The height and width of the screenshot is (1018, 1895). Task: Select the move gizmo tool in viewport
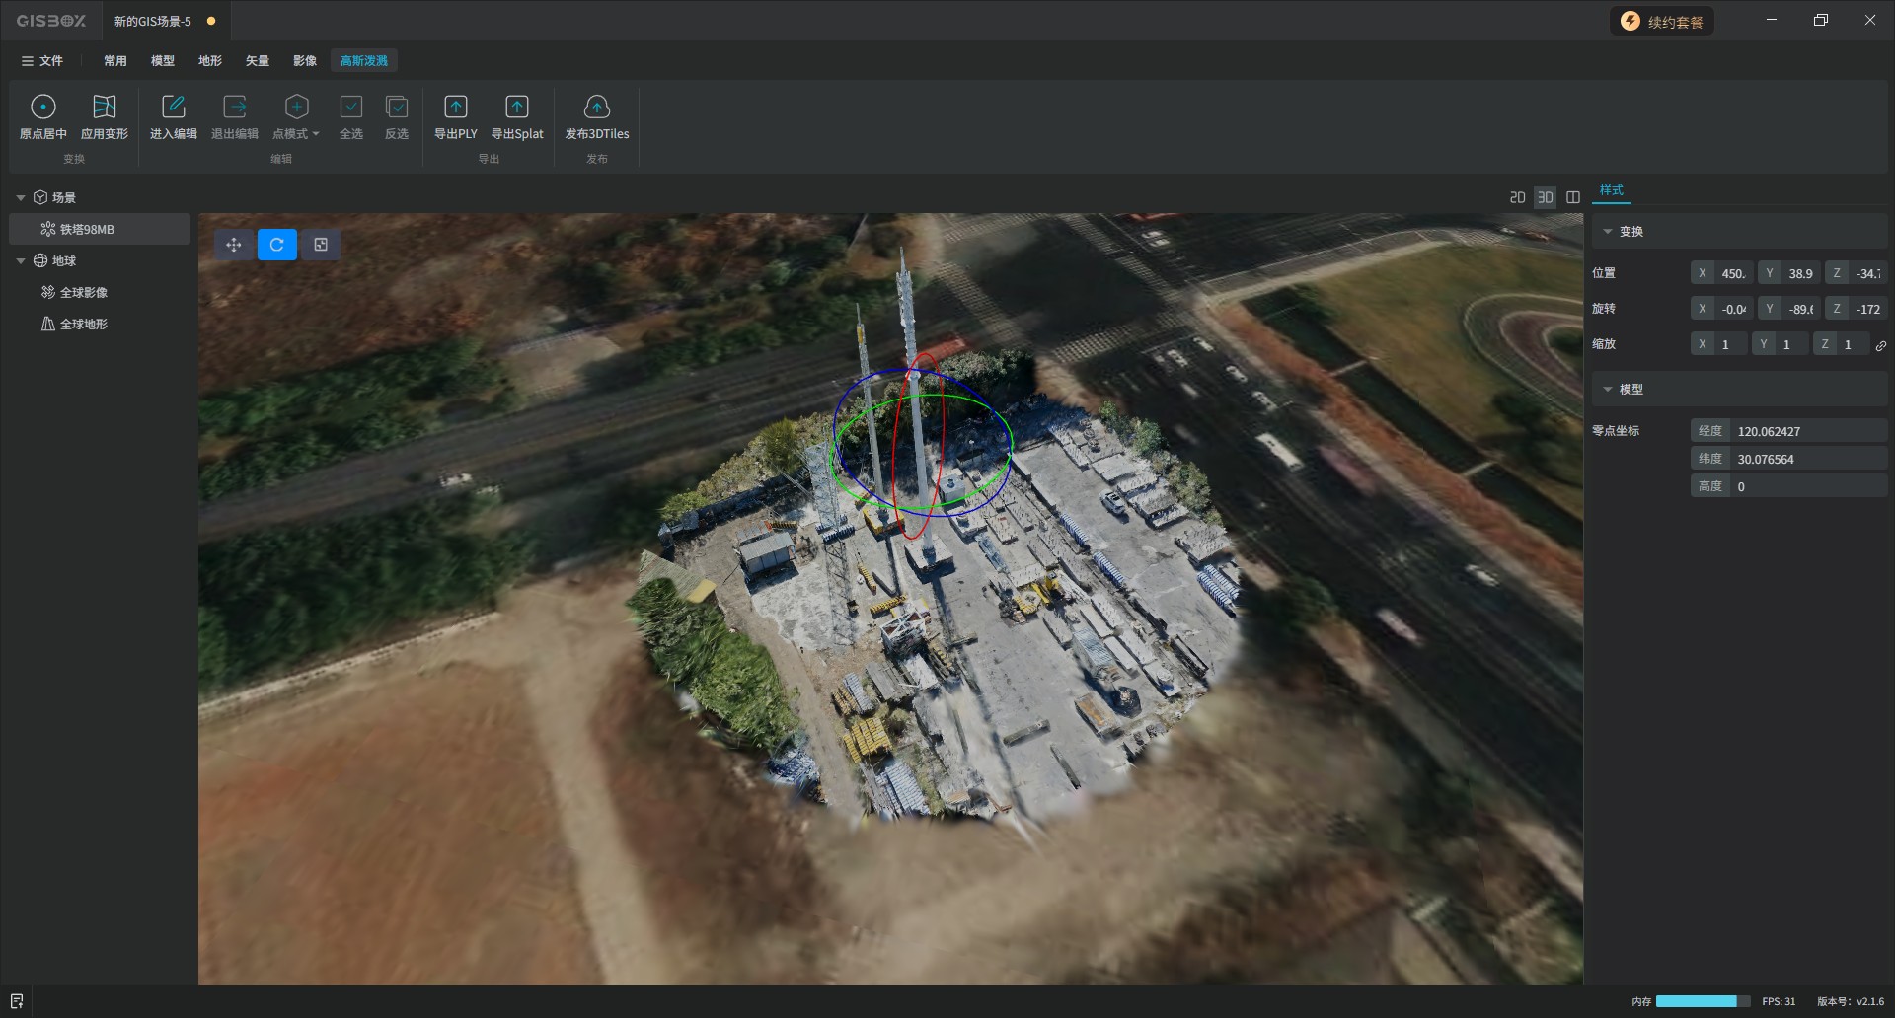[x=234, y=245]
